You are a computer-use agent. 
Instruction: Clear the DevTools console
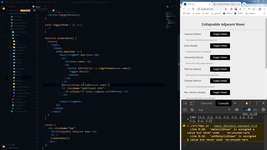point(192,110)
